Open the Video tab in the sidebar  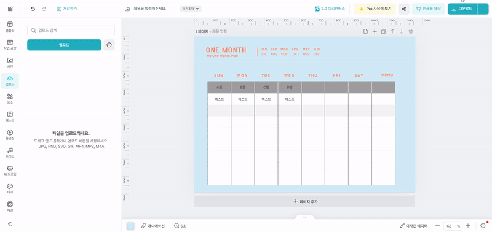[x=10, y=135]
